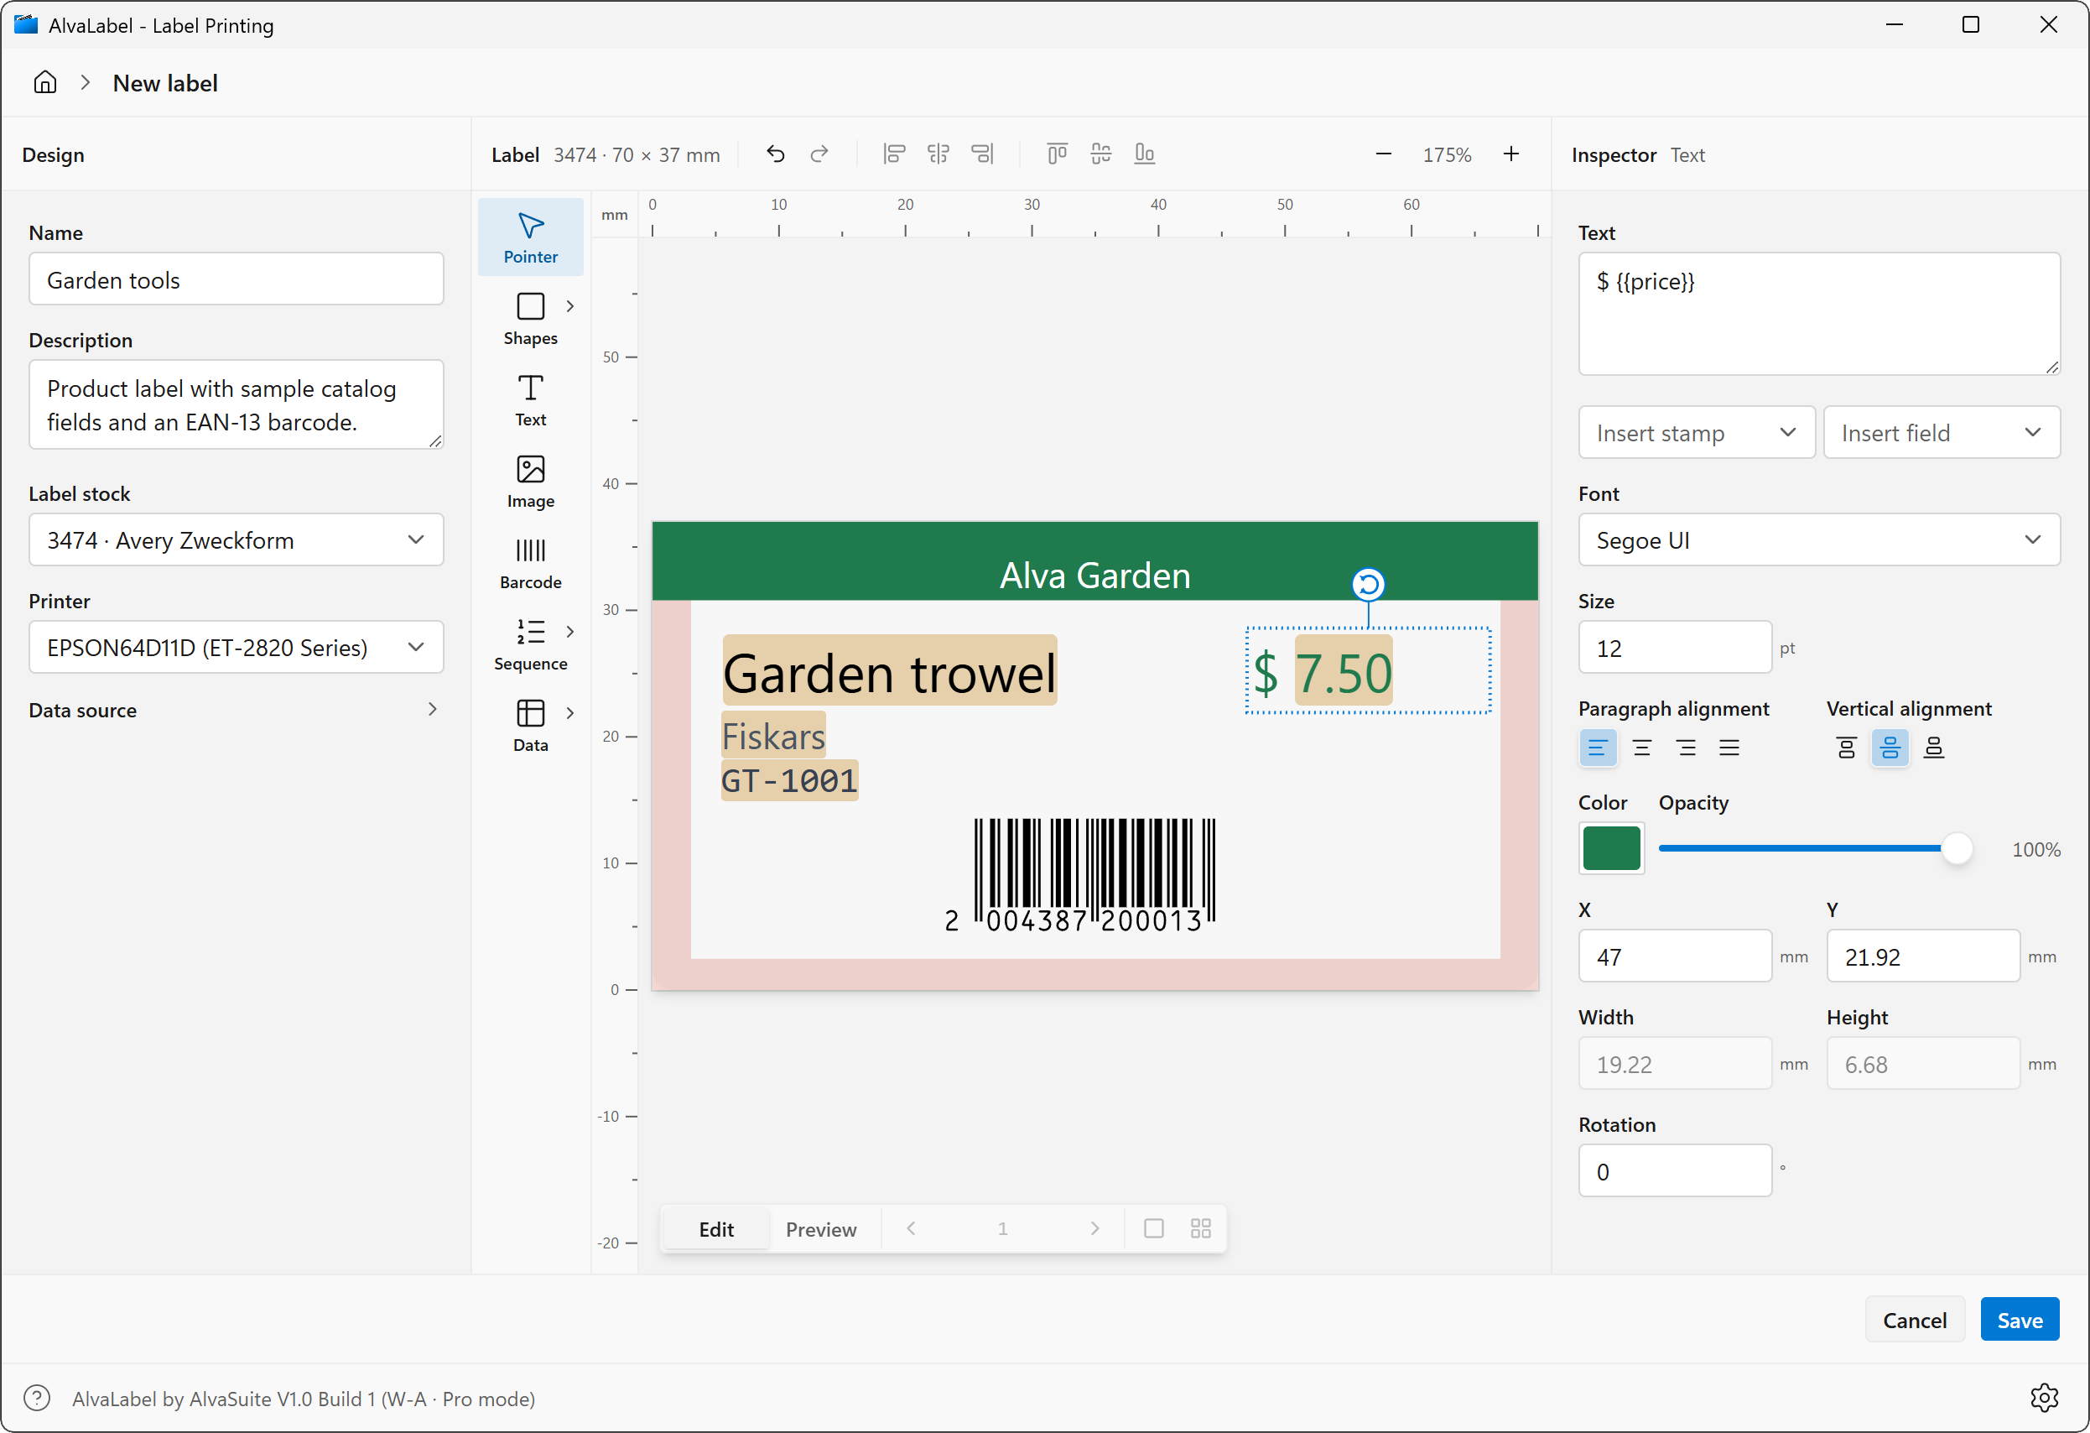Screen dimensions: 2090x1433
Task: Select the Shapes tool
Action: click(531, 319)
